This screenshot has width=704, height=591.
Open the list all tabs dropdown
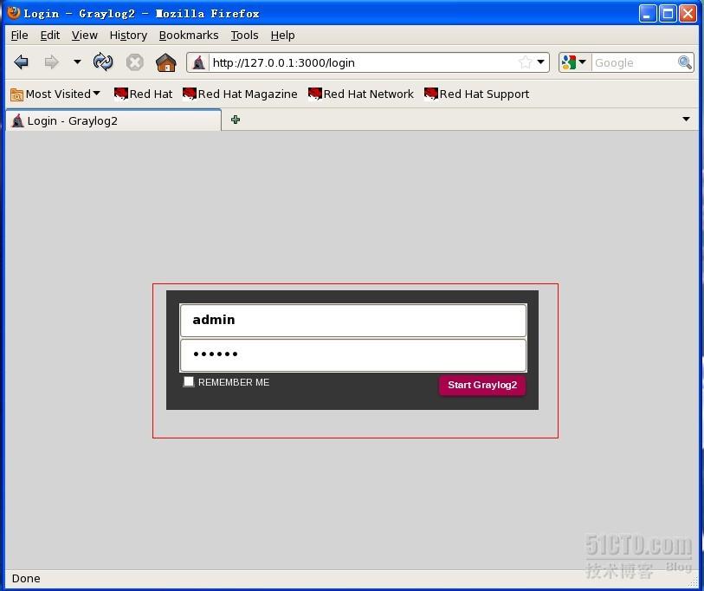click(686, 119)
